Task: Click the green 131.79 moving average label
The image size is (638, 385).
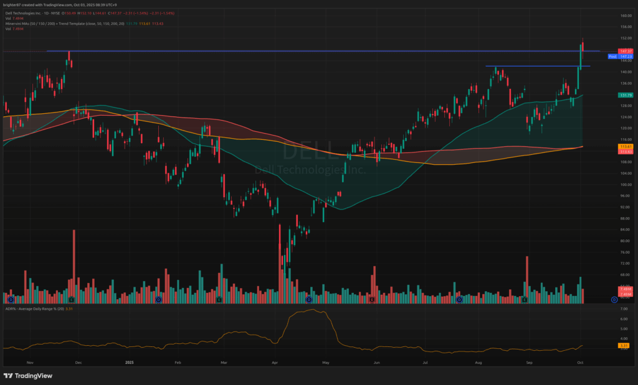Action: point(626,95)
